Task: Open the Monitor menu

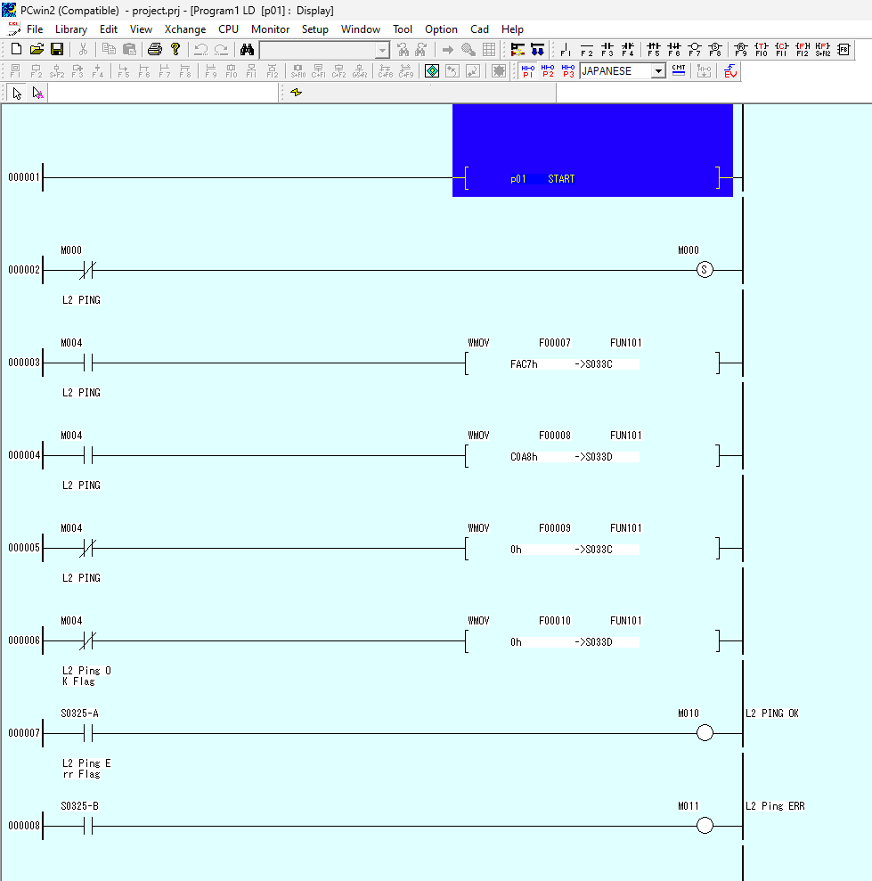Action: 270,29
